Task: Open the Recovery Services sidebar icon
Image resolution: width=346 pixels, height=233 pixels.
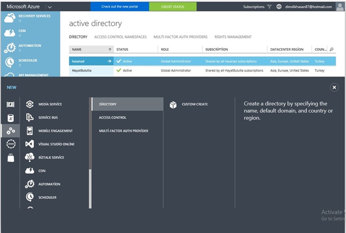Action: tap(10, 18)
